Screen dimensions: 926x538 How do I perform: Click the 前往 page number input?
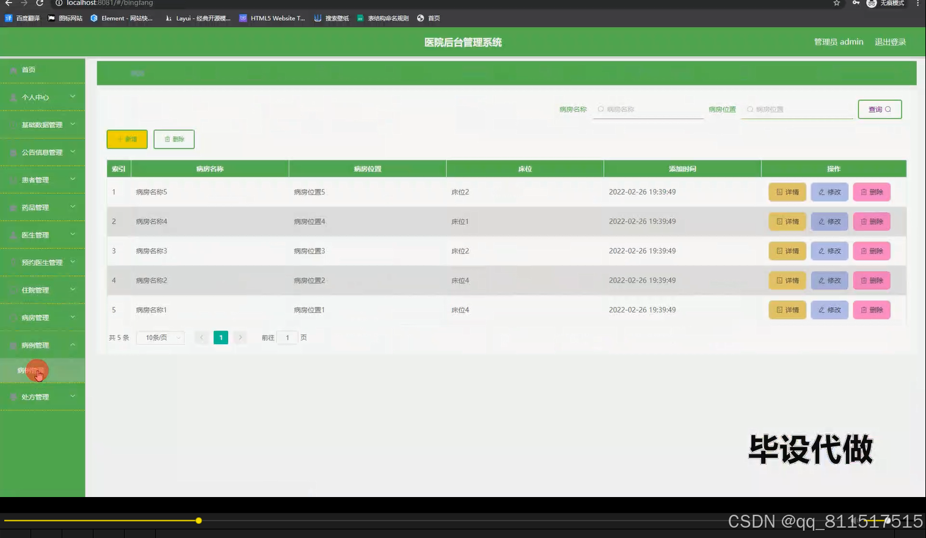click(287, 337)
